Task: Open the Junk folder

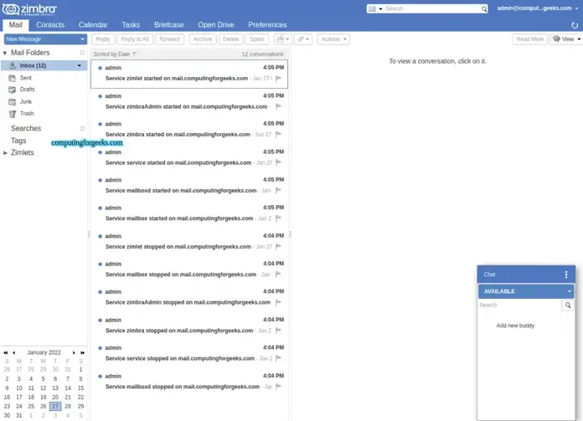Action: 26,101
